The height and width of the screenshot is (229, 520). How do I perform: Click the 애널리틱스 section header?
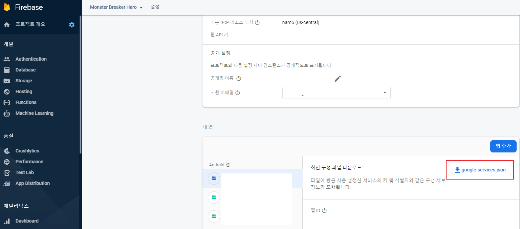click(16, 206)
